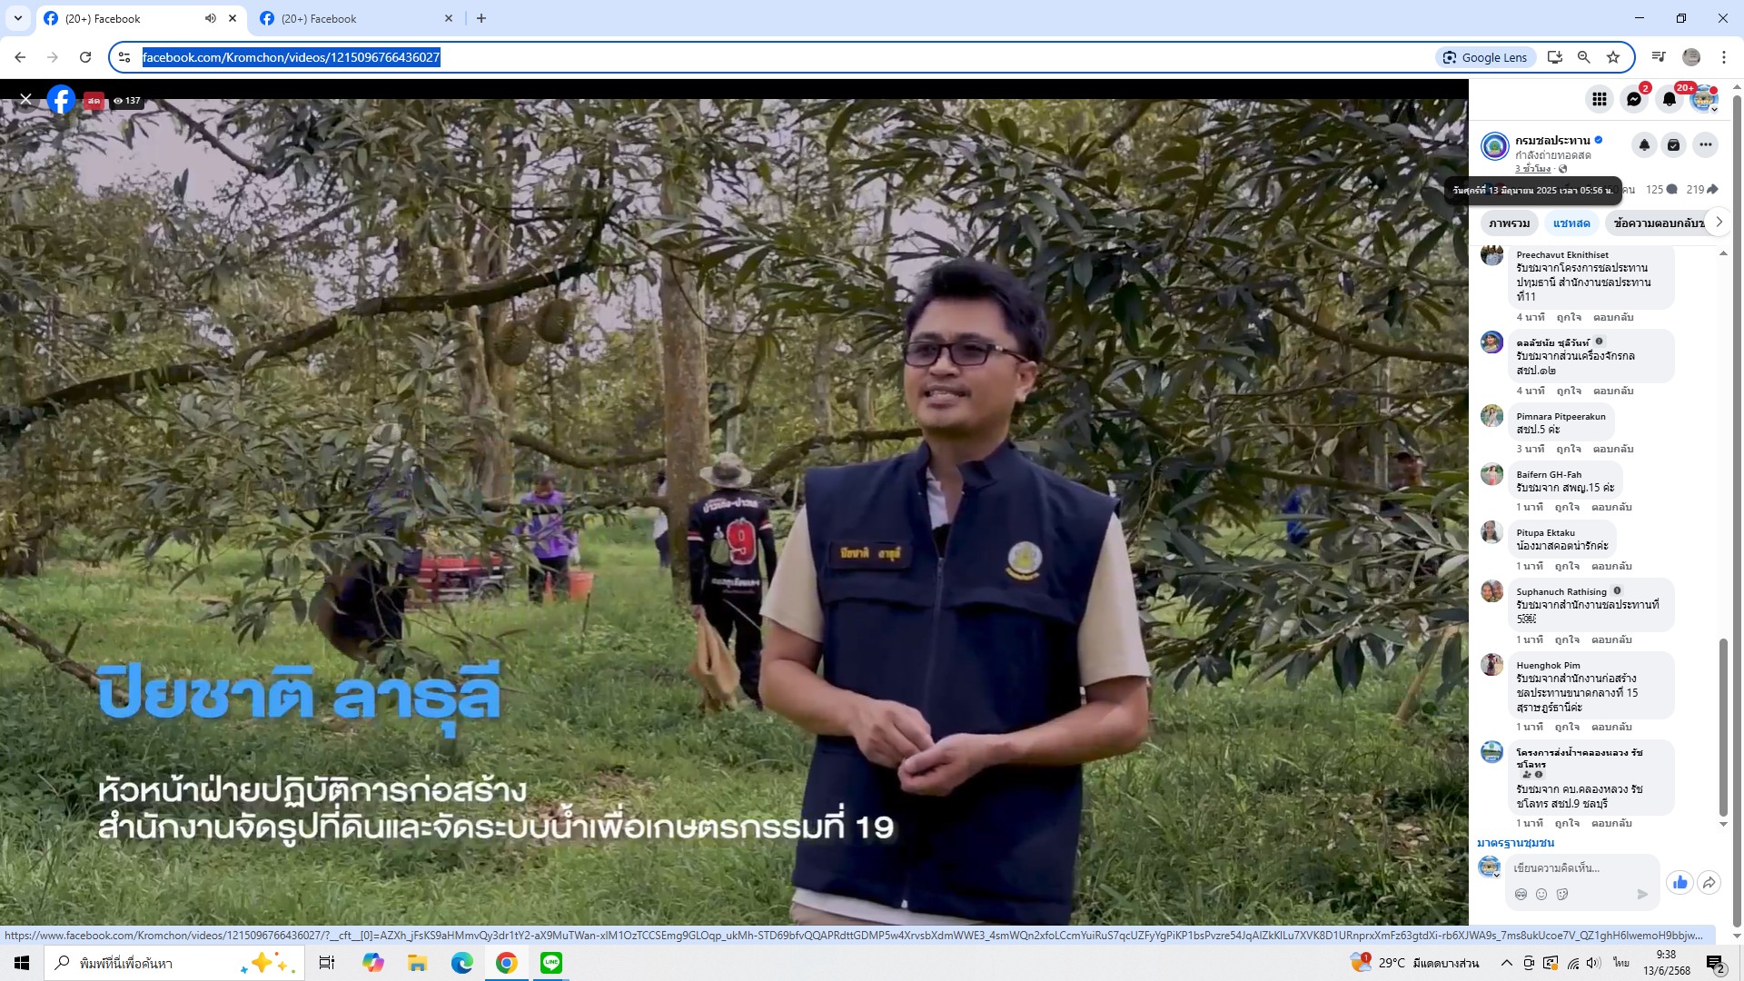Open the กรมชลประทาน page name link
Screen dimensions: 1744x981
click(x=1552, y=140)
